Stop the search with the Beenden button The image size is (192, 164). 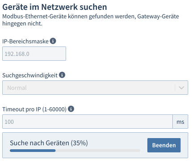pyautogui.click(x=164, y=145)
